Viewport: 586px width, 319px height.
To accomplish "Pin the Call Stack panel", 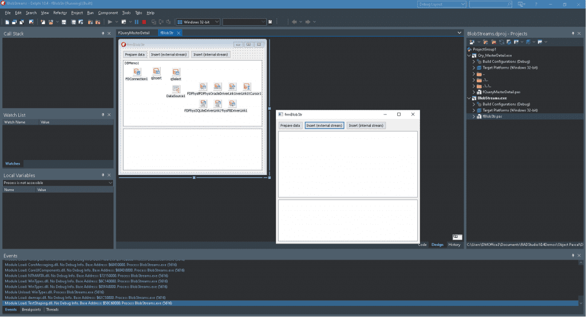I will (x=103, y=34).
